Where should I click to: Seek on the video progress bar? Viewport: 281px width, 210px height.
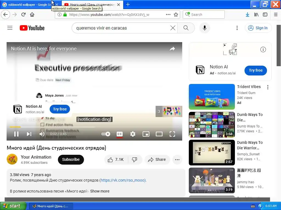[x=94, y=127]
